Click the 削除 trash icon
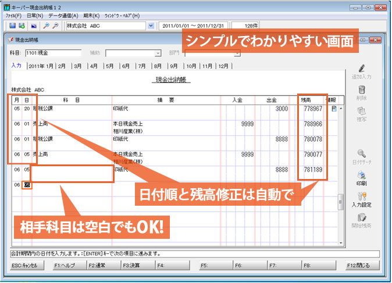392x283 pixels. click(x=362, y=89)
